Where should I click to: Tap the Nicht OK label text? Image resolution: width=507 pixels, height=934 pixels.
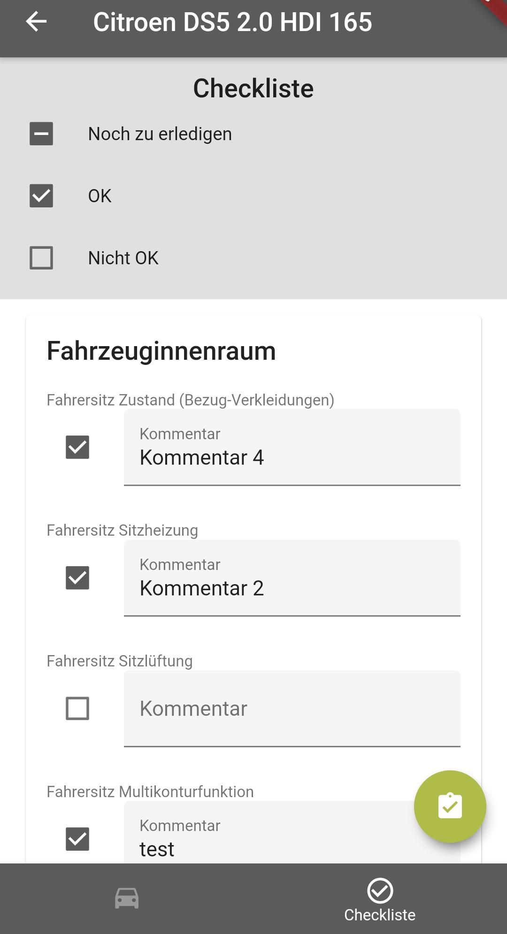123,258
